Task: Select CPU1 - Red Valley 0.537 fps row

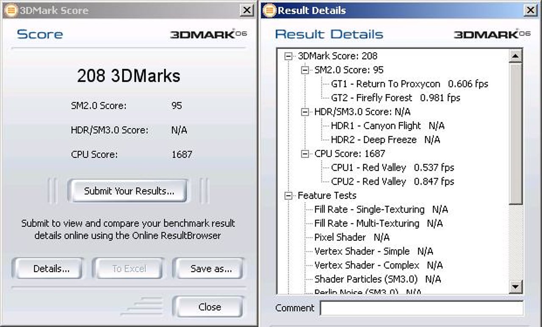Action: point(393,168)
